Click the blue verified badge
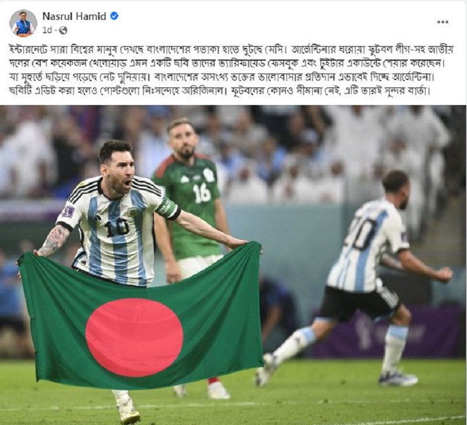The height and width of the screenshot is (425, 467). point(114,16)
